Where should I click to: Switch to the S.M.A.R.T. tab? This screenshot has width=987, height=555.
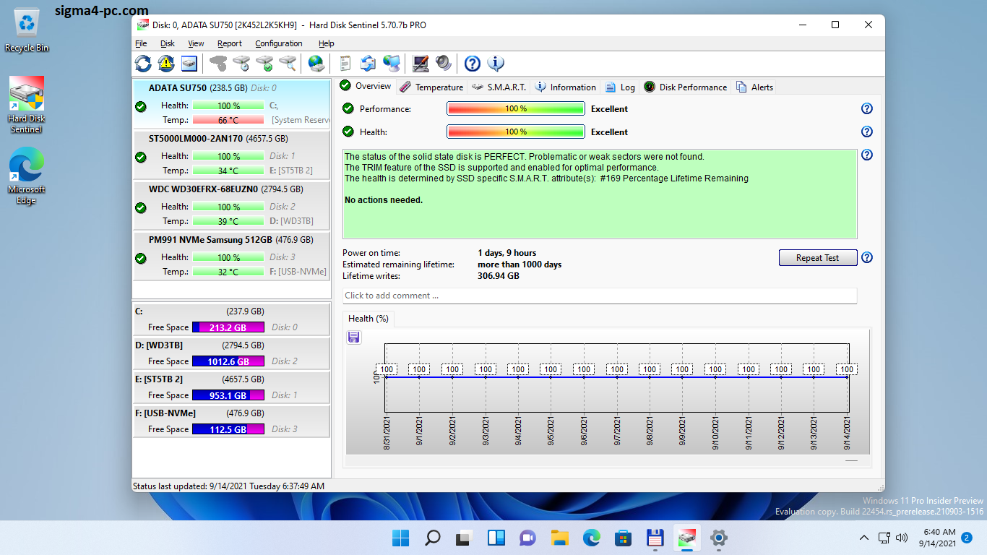499,87
